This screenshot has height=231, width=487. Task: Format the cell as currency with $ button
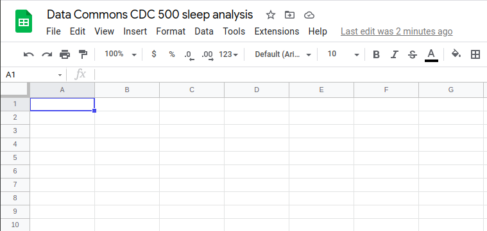click(154, 54)
